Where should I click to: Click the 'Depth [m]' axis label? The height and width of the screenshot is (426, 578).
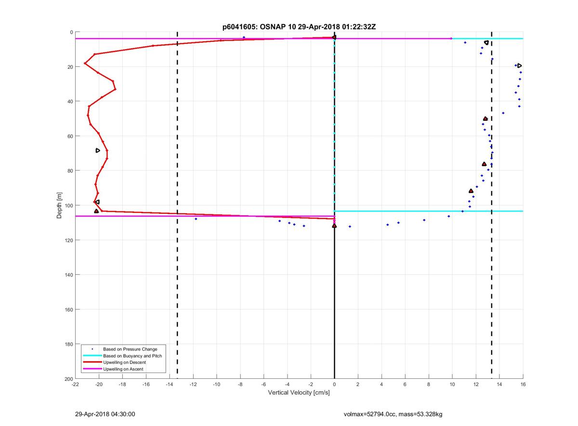coord(60,206)
